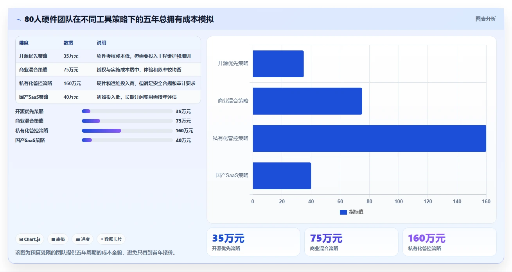Select the 国产SaaS策略 table row cell
512x272 pixels.
pos(34,97)
